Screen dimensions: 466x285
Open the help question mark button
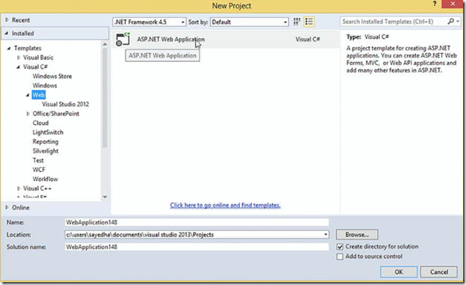tap(435, 4)
